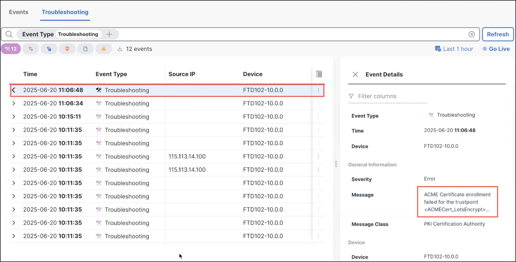Click the blue flagged-connection filter icon

pyautogui.click(x=49, y=48)
